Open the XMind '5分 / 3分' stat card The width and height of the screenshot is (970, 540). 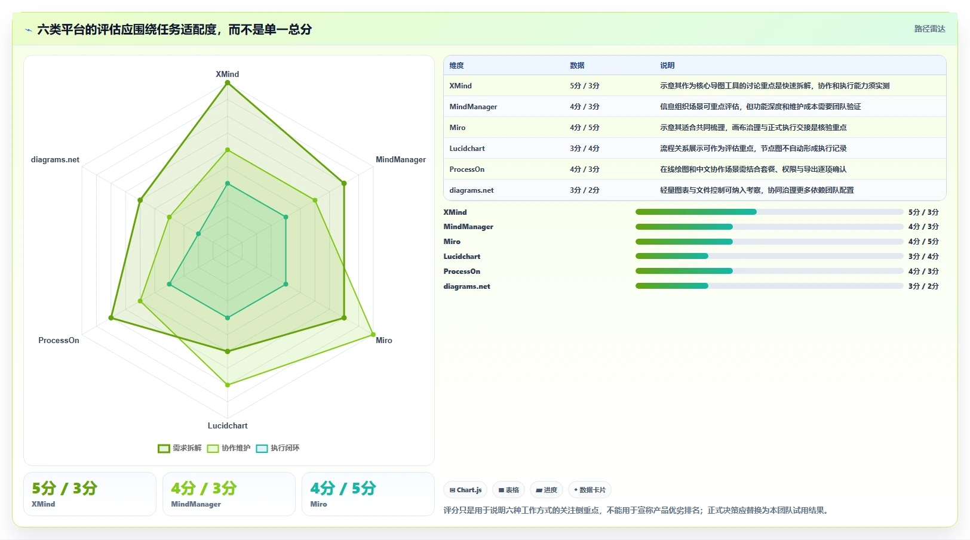point(90,494)
